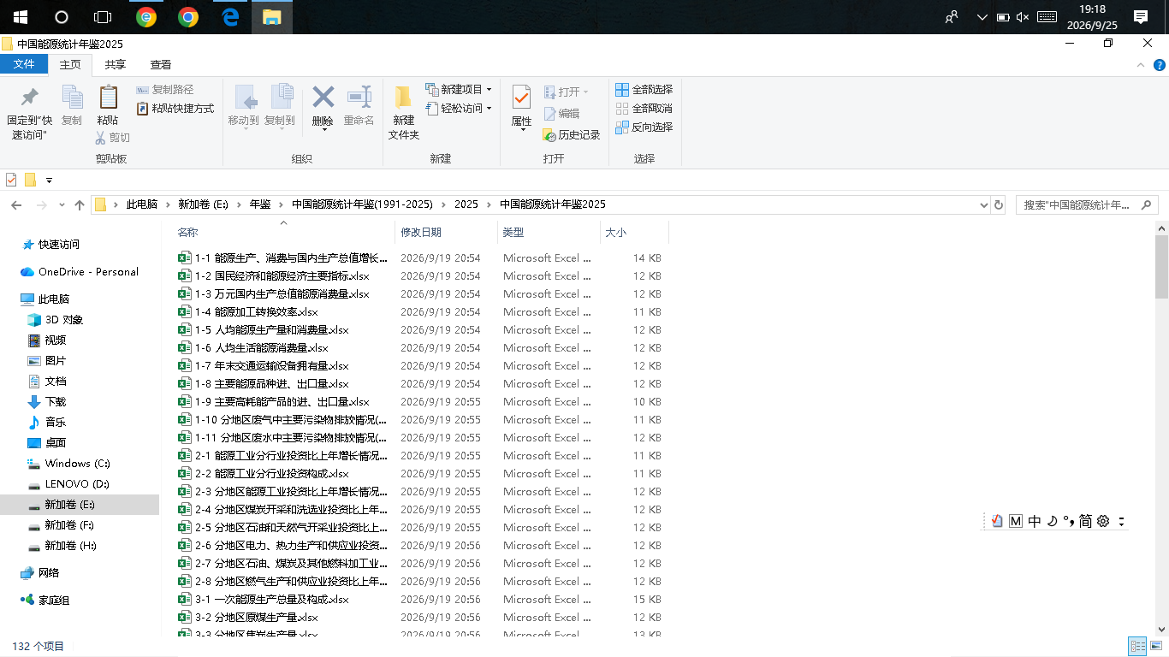Image resolution: width=1169 pixels, height=657 pixels.
Task: Open the Edge browser icon on the taskbar
Action: click(x=230, y=17)
